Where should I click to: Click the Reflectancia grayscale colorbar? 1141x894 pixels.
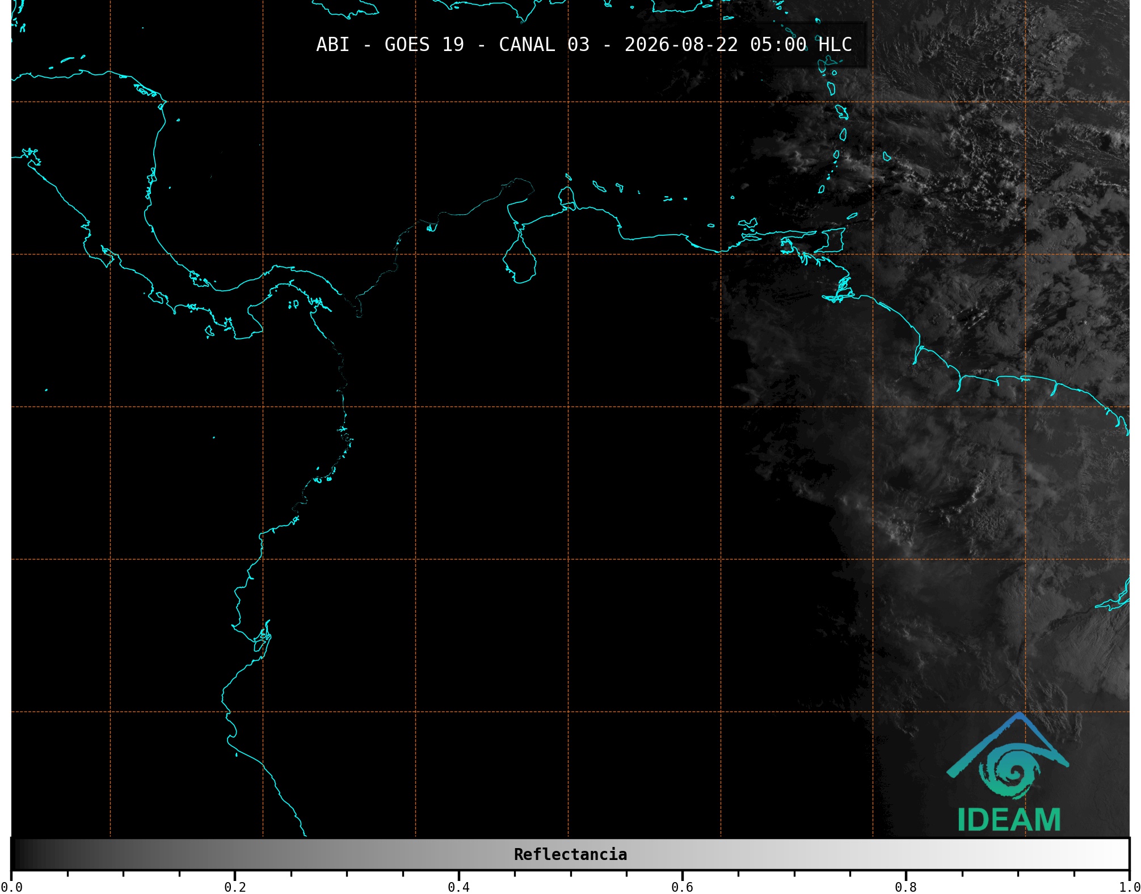click(x=570, y=854)
